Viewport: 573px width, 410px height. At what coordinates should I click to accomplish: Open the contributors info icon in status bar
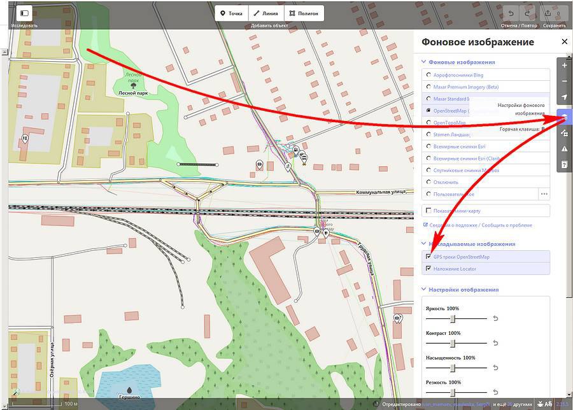point(376,404)
